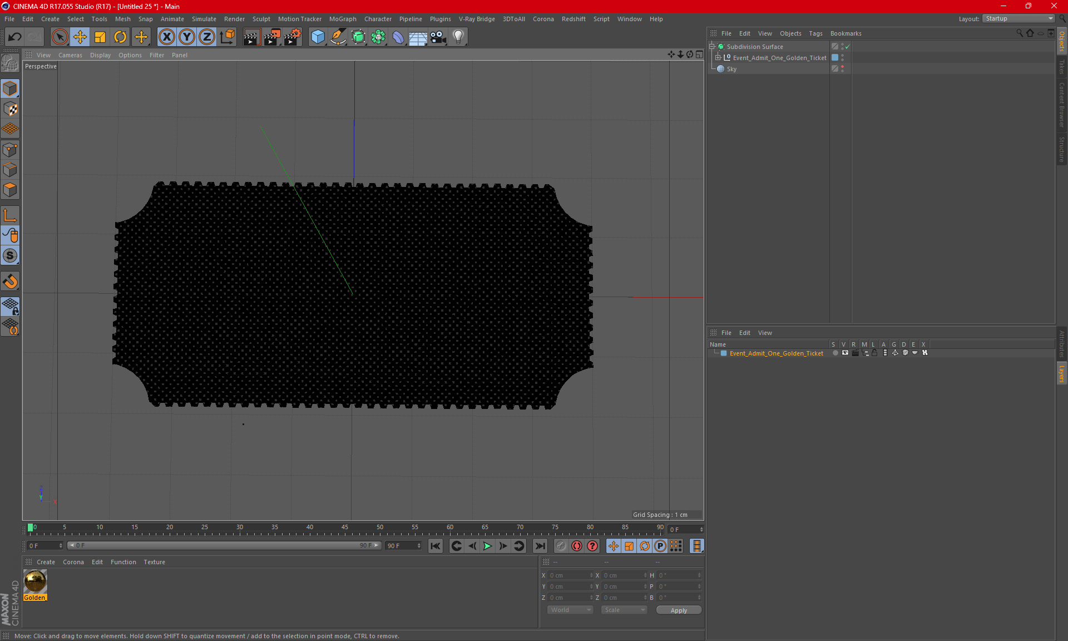The width and height of the screenshot is (1068, 641).
Task: Toggle layer visible-in-editor eye icon
Action: 845,353
